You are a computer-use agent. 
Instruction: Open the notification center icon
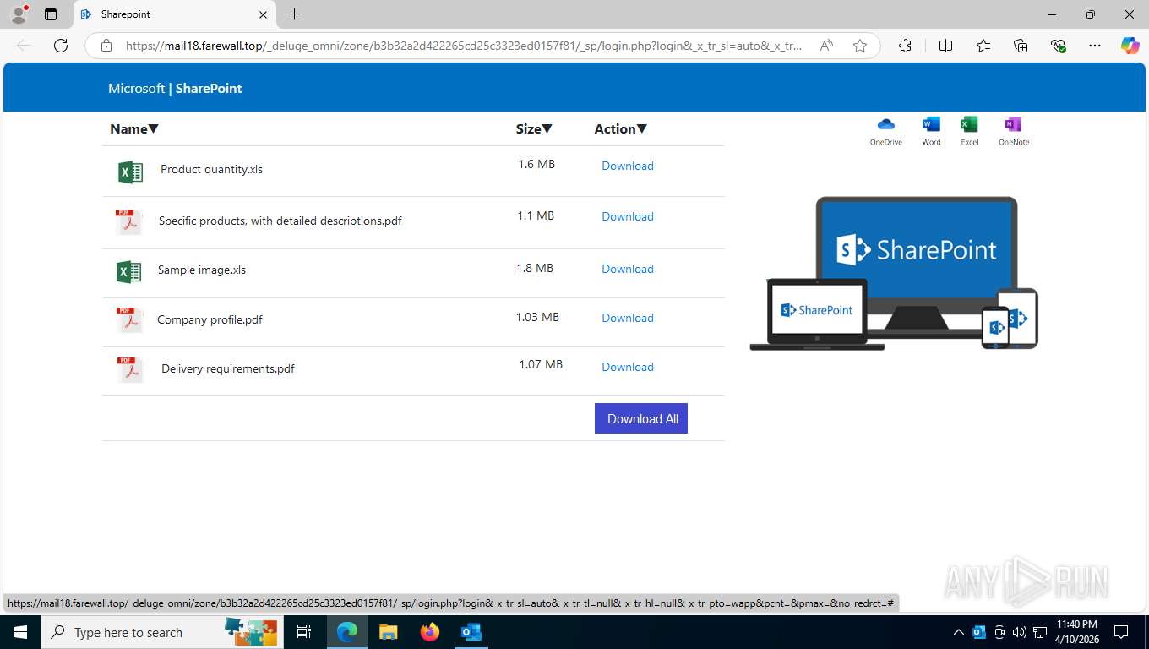coord(1121,632)
